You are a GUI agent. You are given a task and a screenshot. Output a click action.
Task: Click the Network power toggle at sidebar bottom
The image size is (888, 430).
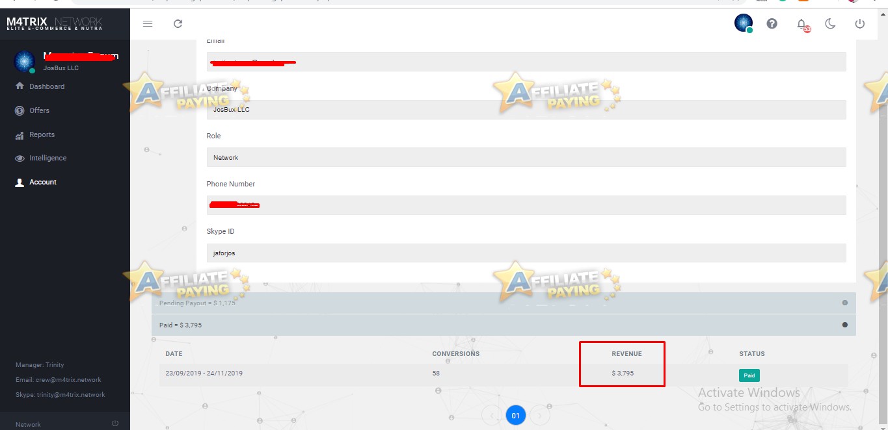coord(115,423)
